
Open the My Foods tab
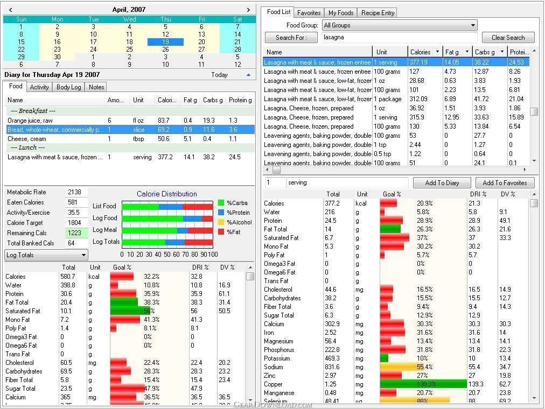tap(340, 13)
